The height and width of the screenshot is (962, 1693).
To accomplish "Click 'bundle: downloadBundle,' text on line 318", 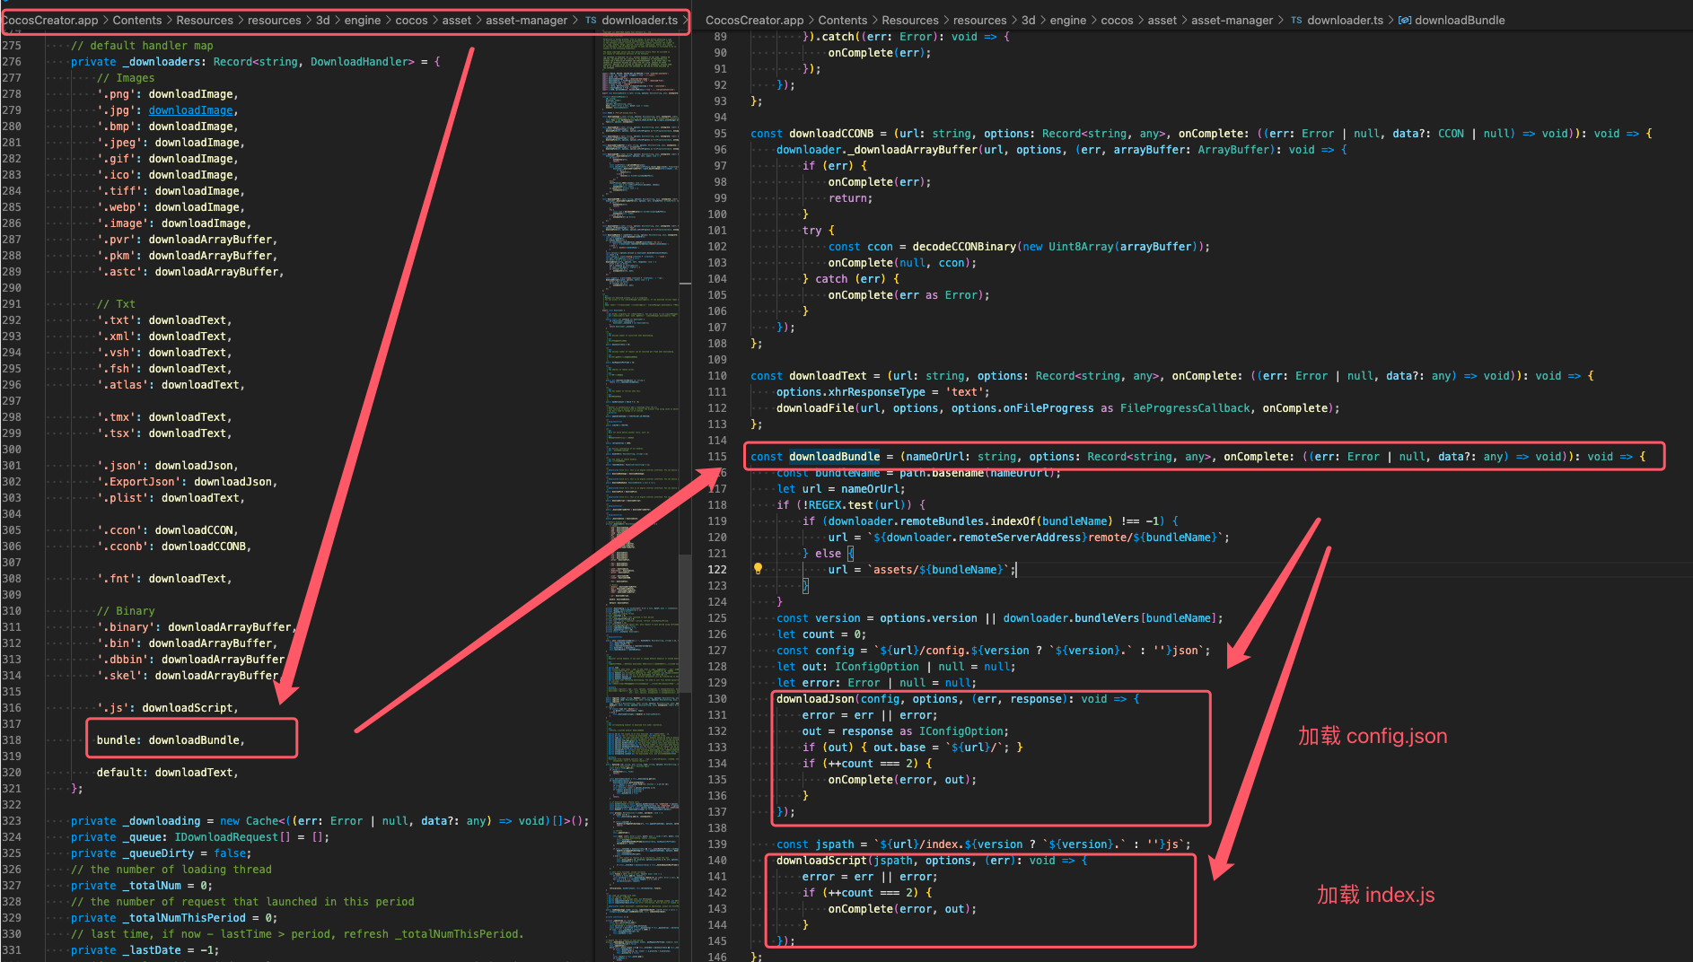I will tap(171, 740).
